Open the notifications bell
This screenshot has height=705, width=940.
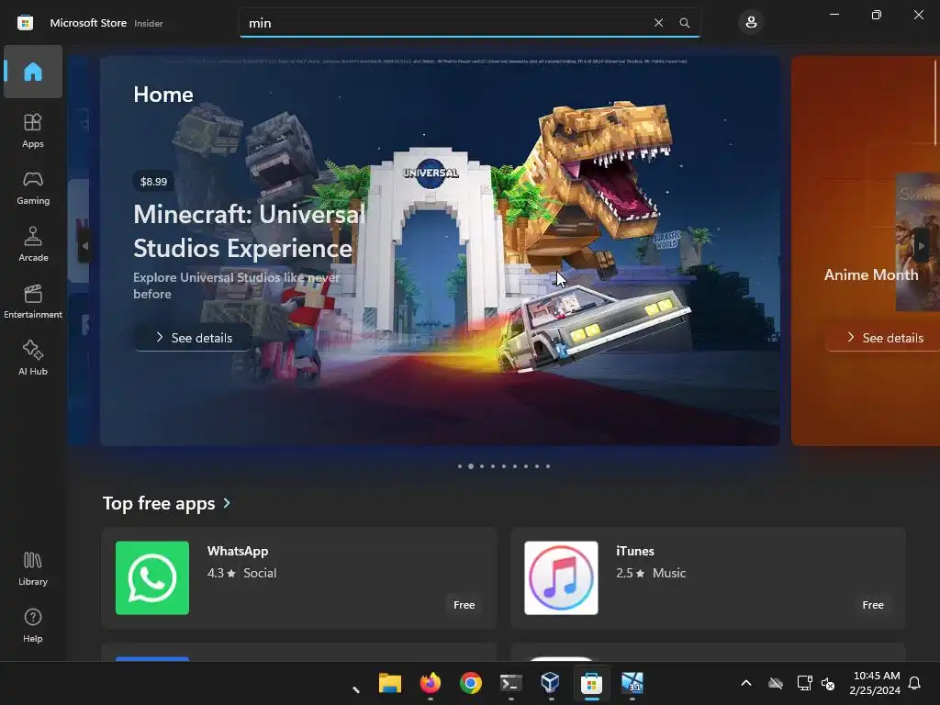(914, 683)
